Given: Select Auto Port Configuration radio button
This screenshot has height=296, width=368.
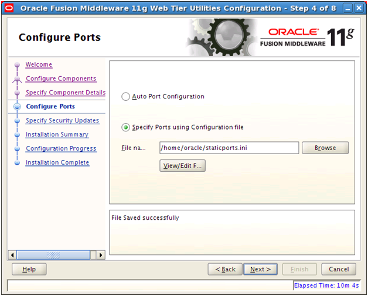Looking at the screenshot, I should pos(125,97).
